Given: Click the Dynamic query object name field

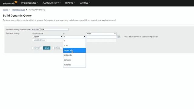Looking at the screenshot, I should [50, 29].
